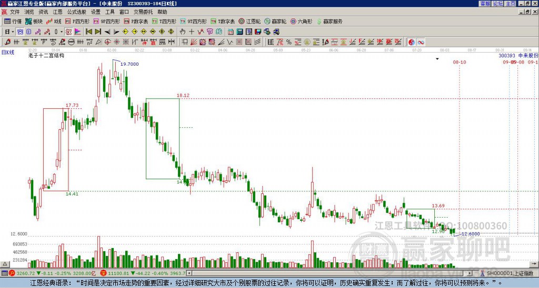539x288 pixels.
Task: Open the 交易委托 menu
Action: (143, 12)
